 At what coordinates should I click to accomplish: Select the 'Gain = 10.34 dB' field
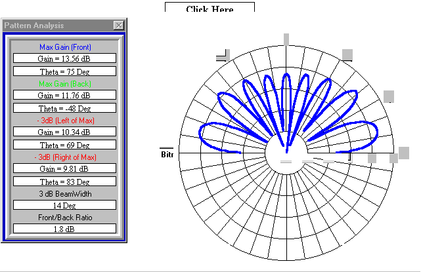[65, 132]
